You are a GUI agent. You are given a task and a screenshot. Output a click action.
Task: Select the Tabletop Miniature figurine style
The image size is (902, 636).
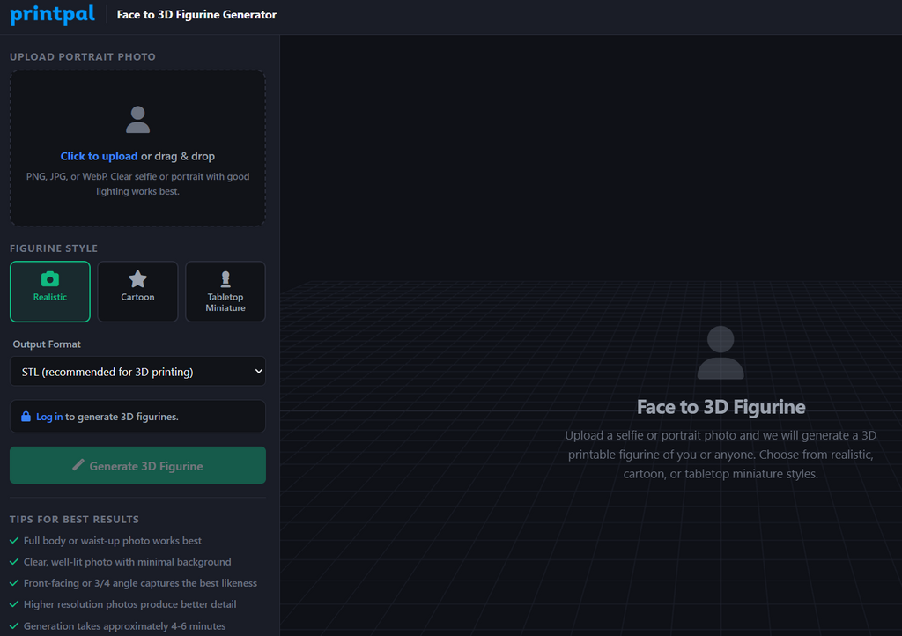[x=225, y=292]
